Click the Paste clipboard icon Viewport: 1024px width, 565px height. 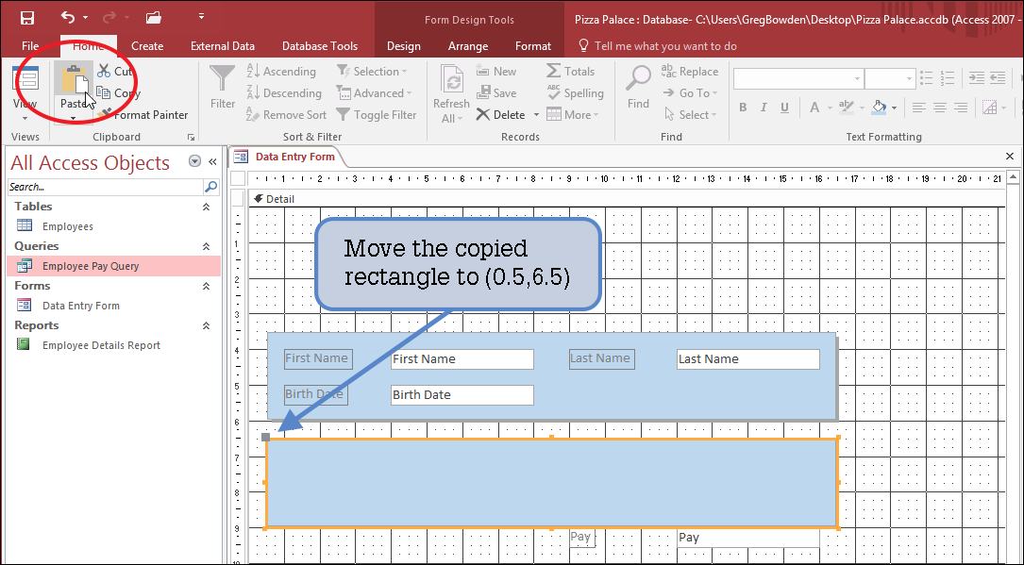75,79
